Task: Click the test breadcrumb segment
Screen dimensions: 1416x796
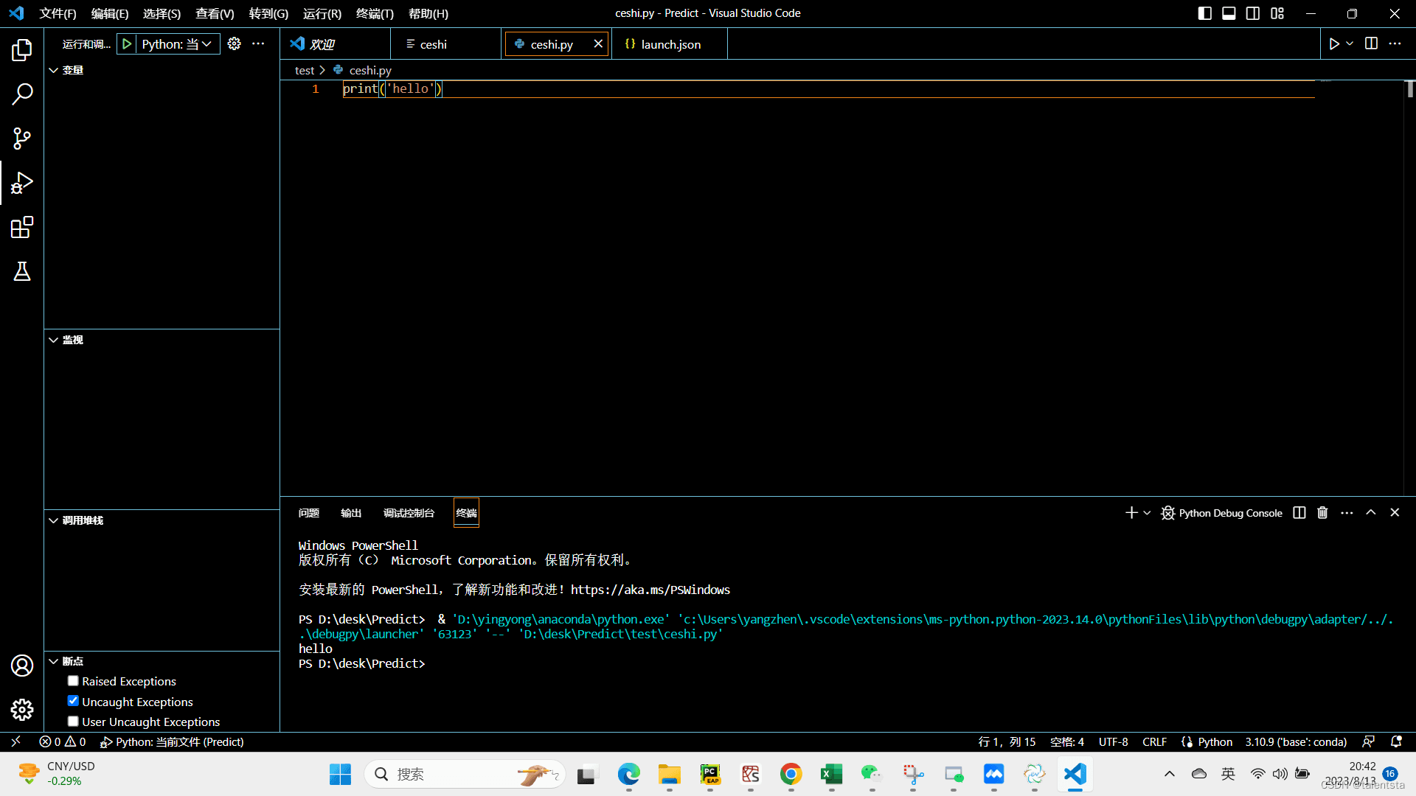Action: [304, 70]
